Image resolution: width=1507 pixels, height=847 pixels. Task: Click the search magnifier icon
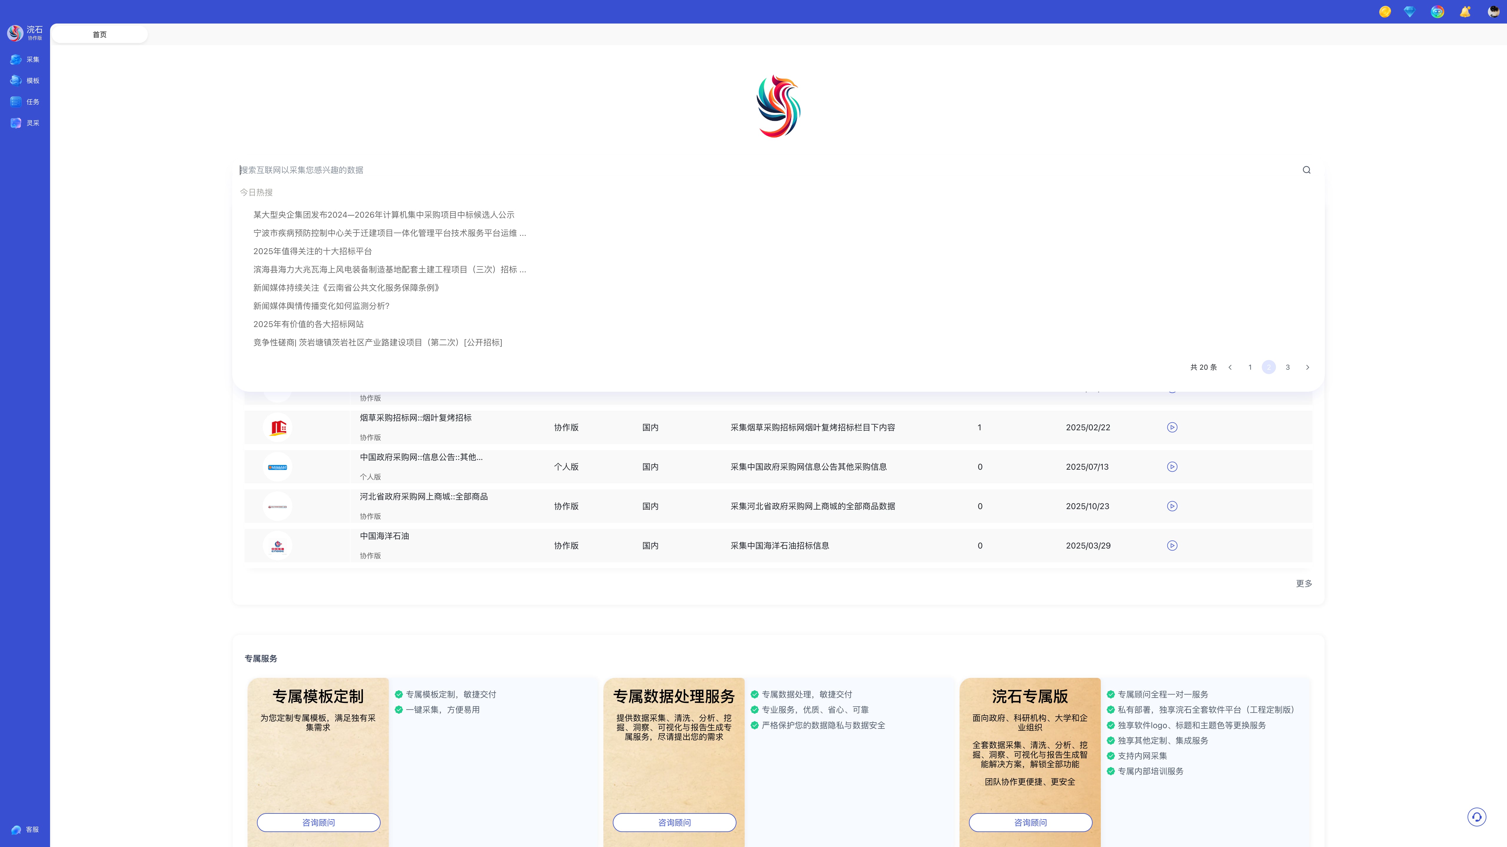[x=1306, y=170]
